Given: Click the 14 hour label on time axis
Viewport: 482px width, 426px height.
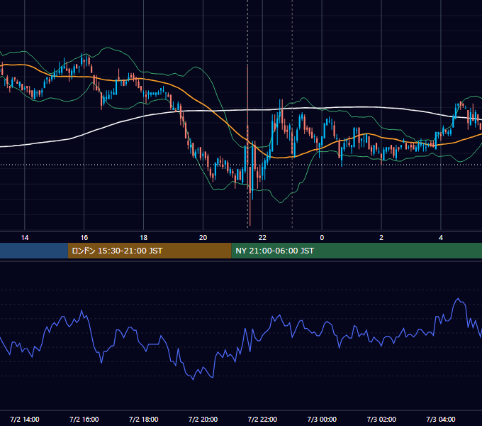Looking at the screenshot, I should pos(25,238).
